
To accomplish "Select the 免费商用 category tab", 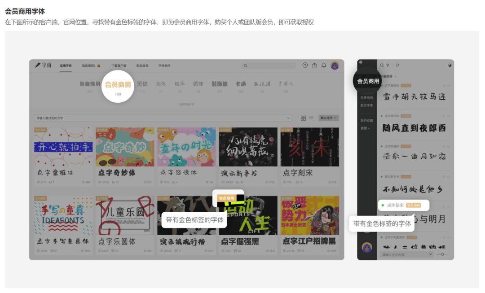I will point(90,84).
